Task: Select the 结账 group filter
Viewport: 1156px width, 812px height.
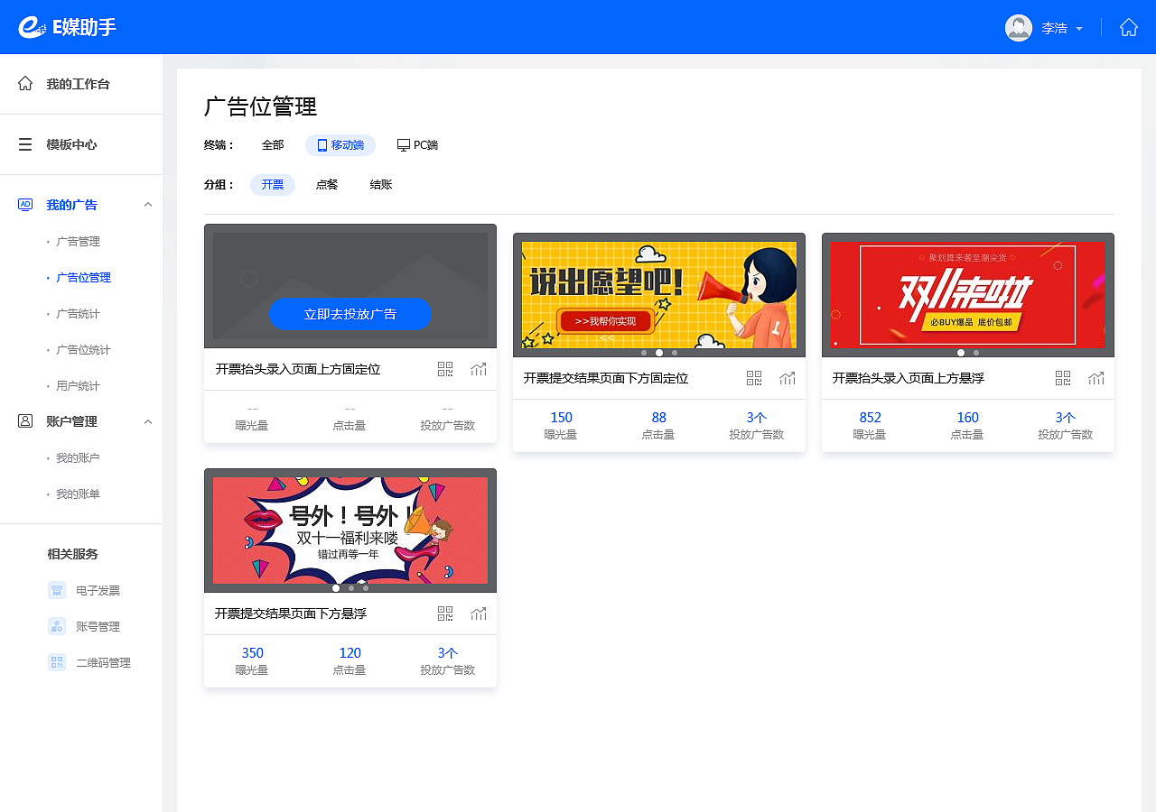Action: tap(381, 185)
